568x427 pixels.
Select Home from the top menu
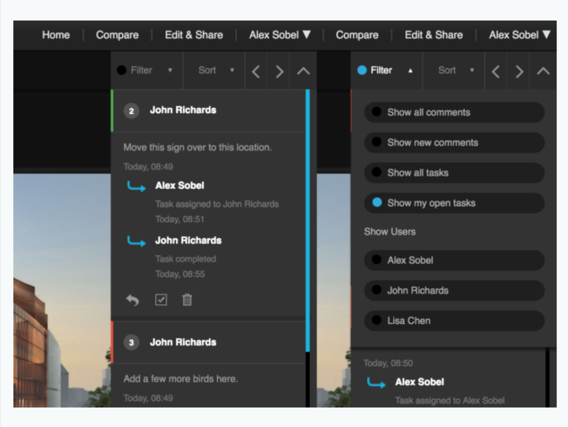coord(55,34)
